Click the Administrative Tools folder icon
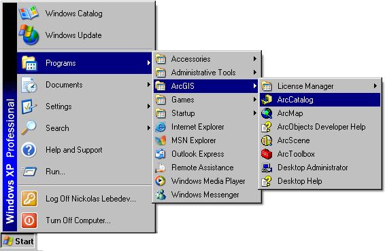This screenshot has height=251, width=385. [x=161, y=73]
